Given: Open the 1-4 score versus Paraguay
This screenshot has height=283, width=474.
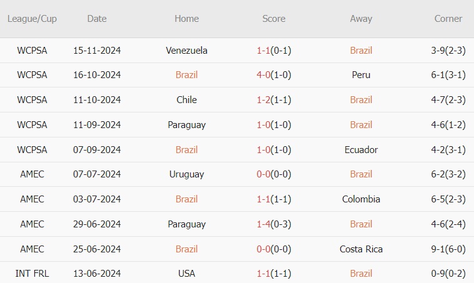Looking at the screenshot, I should tap(274, 224).
